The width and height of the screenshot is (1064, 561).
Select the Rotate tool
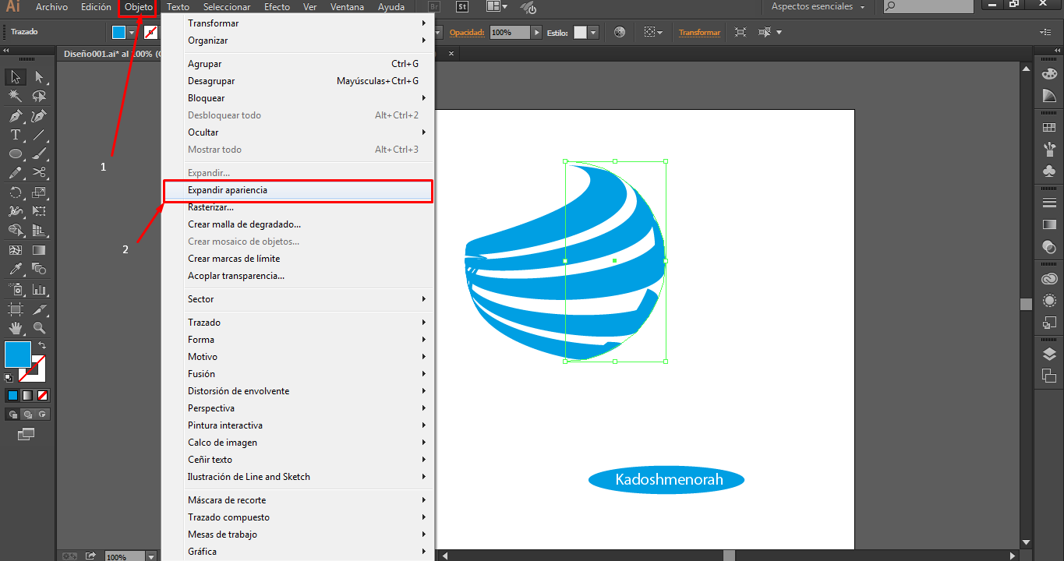tap(16, 192)
